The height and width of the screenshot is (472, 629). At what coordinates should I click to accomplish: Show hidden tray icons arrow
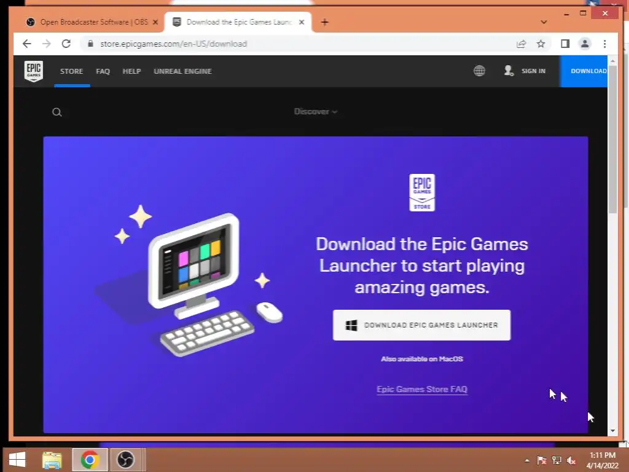pos(527,460)
